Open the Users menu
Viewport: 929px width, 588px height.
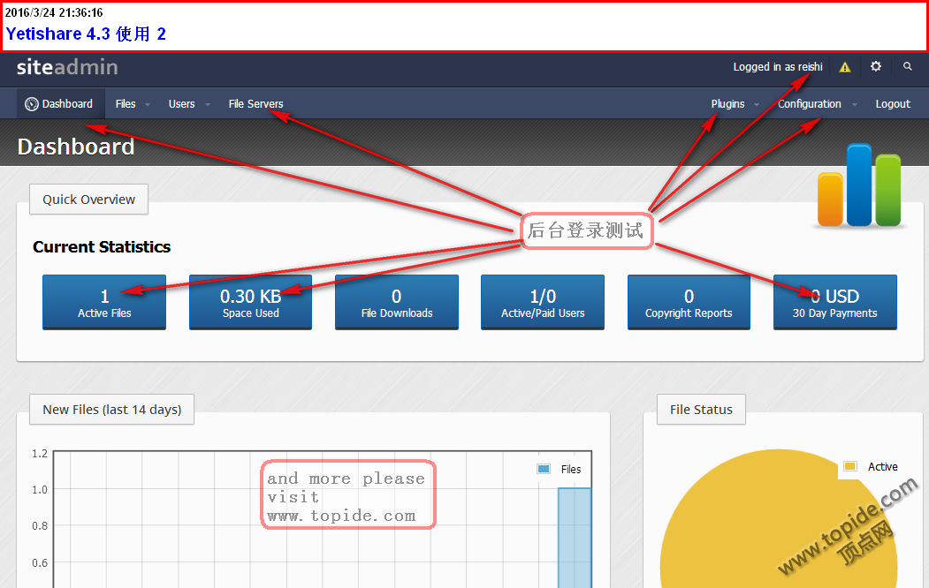[x=181, y=103]
